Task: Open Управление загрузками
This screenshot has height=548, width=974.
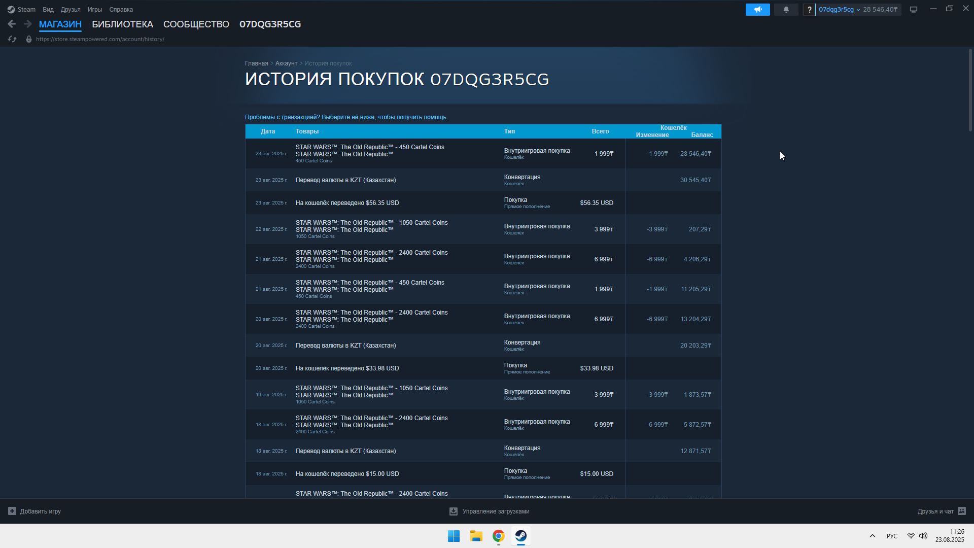Action: (x=490, y=511)
